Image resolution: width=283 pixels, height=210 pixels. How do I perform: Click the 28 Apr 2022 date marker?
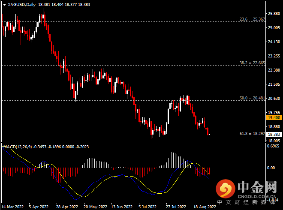67,207
